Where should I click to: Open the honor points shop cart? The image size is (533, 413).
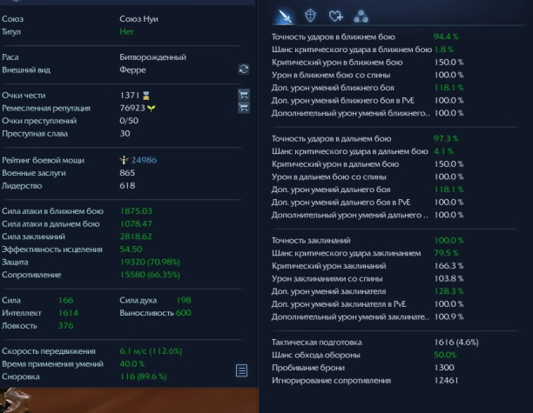tap(243, 95)
